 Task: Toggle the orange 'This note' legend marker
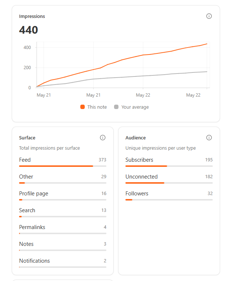[x=83, y=107]
